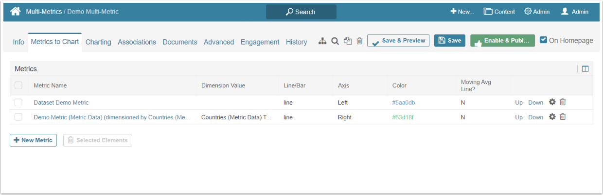
Task: Open the Associations tab
Action: coord(137,42)
